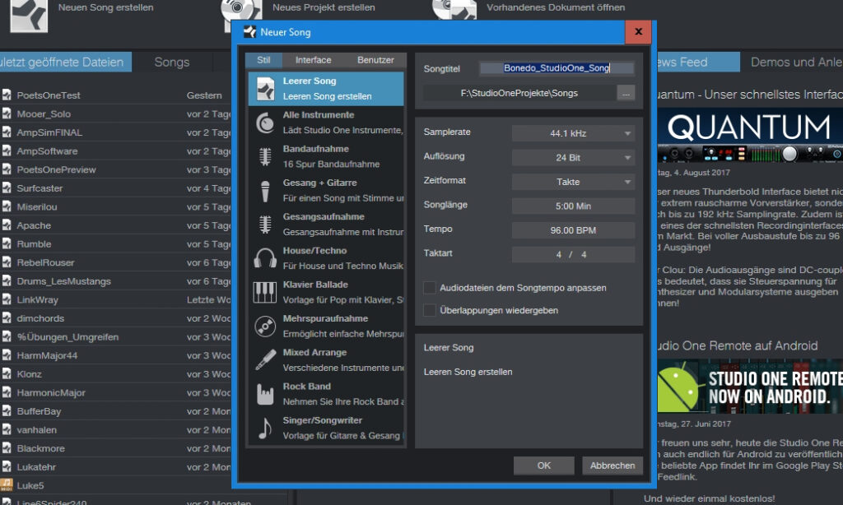Select the %Übungen_Umgreifen recent file row
843x505 pixels.
(x=115, y=337)
